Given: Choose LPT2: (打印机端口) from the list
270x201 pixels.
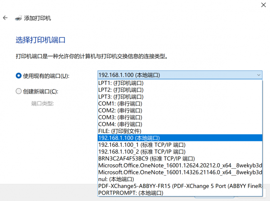Looking at the screenshot, I should [x=180, y=90].
